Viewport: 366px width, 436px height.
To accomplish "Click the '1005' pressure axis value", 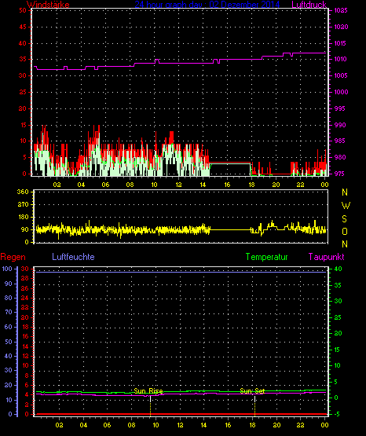I will [341, 75].
